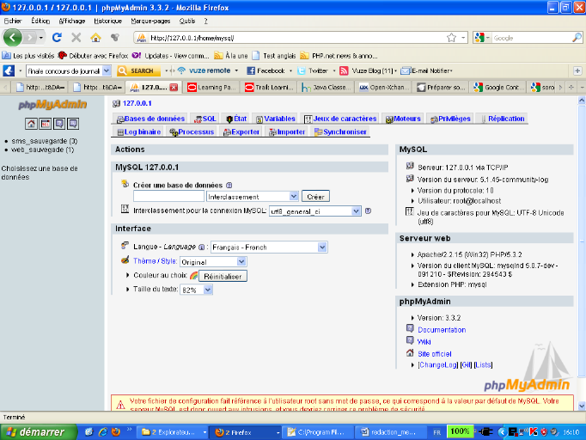Click the fourth icon in phpMyAdmin sidebar

[x=73, y=124]
